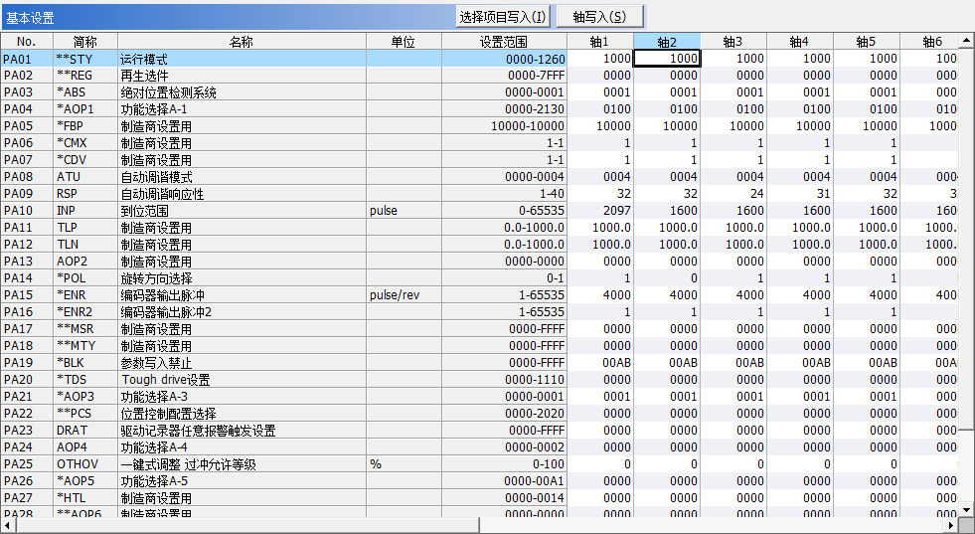Click the 设置范围 column header
This screenshot has height=534, width=975.
coord(504,42)
